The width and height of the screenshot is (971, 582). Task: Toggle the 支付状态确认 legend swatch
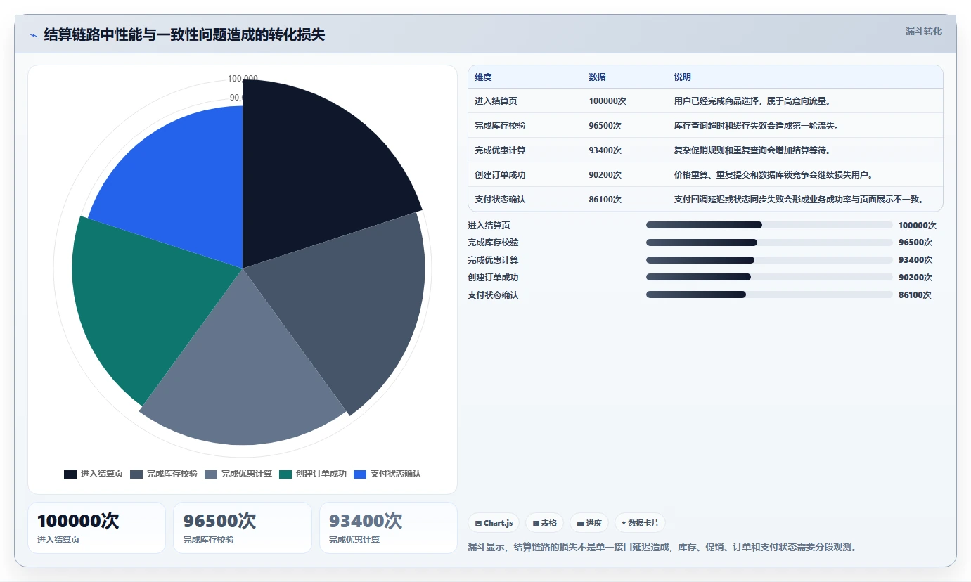click(x=360, y=474)
